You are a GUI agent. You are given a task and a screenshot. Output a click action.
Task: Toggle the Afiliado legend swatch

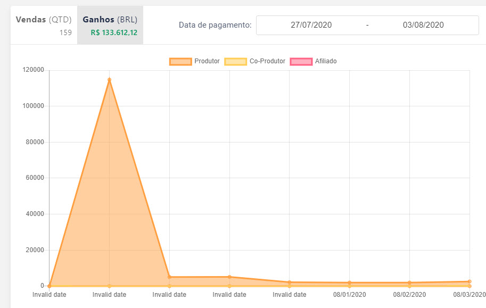click(301, 61)
